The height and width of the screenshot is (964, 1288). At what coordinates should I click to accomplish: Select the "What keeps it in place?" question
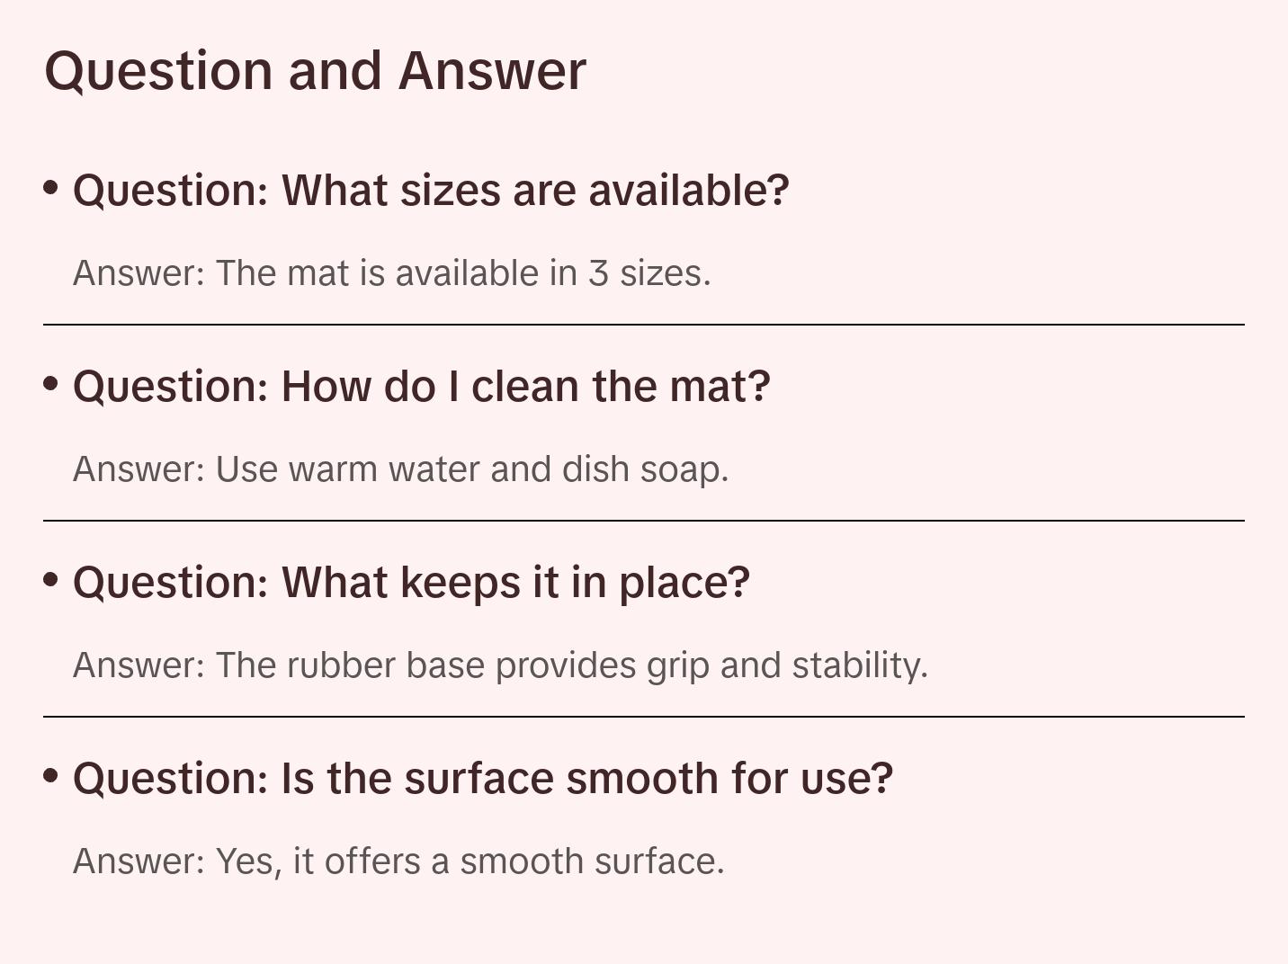411,583
